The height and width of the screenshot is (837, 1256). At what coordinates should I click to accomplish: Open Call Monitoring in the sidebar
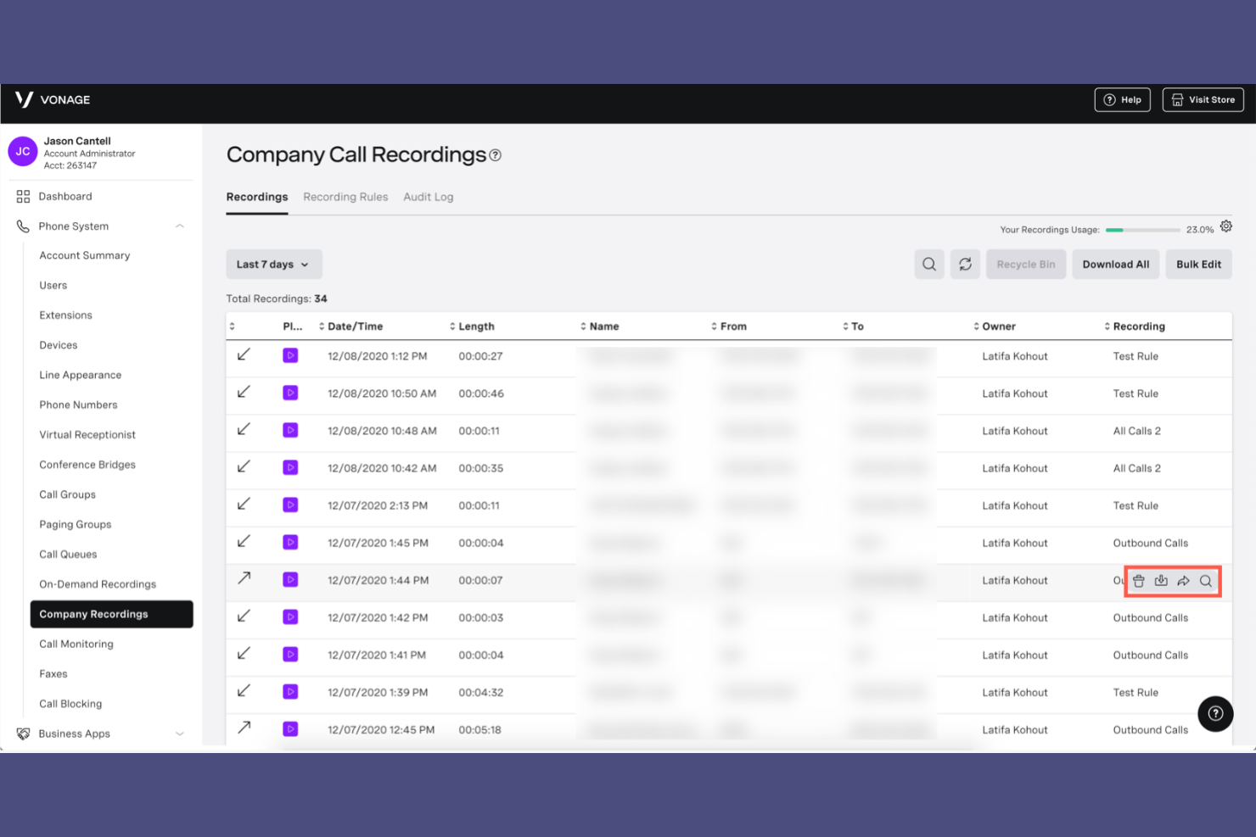(76, 644)
